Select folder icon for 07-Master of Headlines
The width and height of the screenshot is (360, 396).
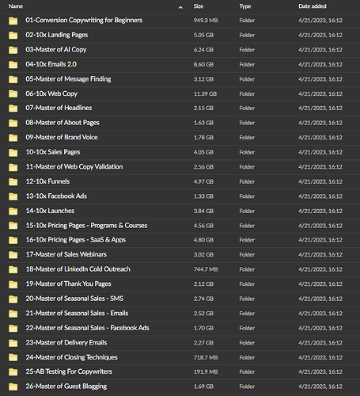coord(13,109)
